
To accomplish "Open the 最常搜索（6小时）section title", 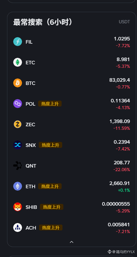I will pos(43,22).
